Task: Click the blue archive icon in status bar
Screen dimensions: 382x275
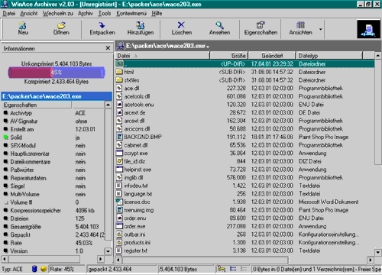Action: coord(34,269)
